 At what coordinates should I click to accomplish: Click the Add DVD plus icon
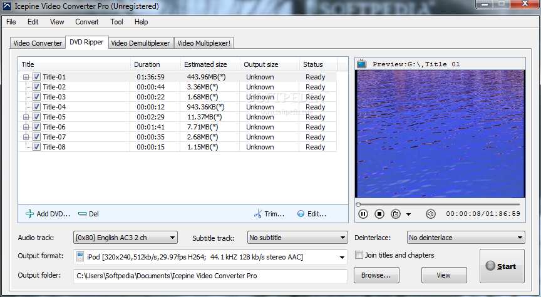(x=29, y=214)
